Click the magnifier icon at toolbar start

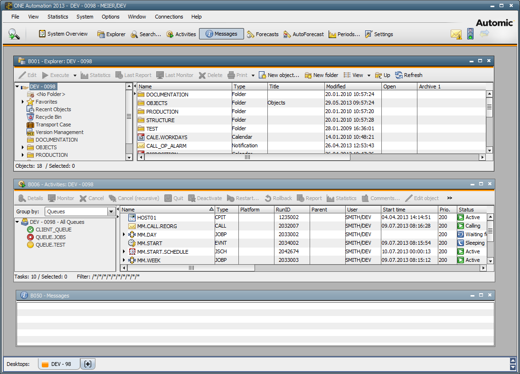click(x=14, y=34)
